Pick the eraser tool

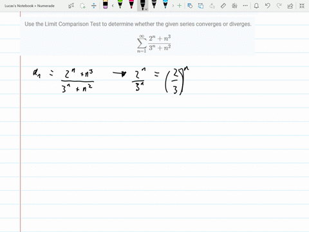click(105, 5)
